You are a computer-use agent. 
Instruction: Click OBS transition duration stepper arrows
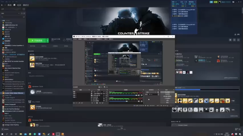tap(158, 94)
